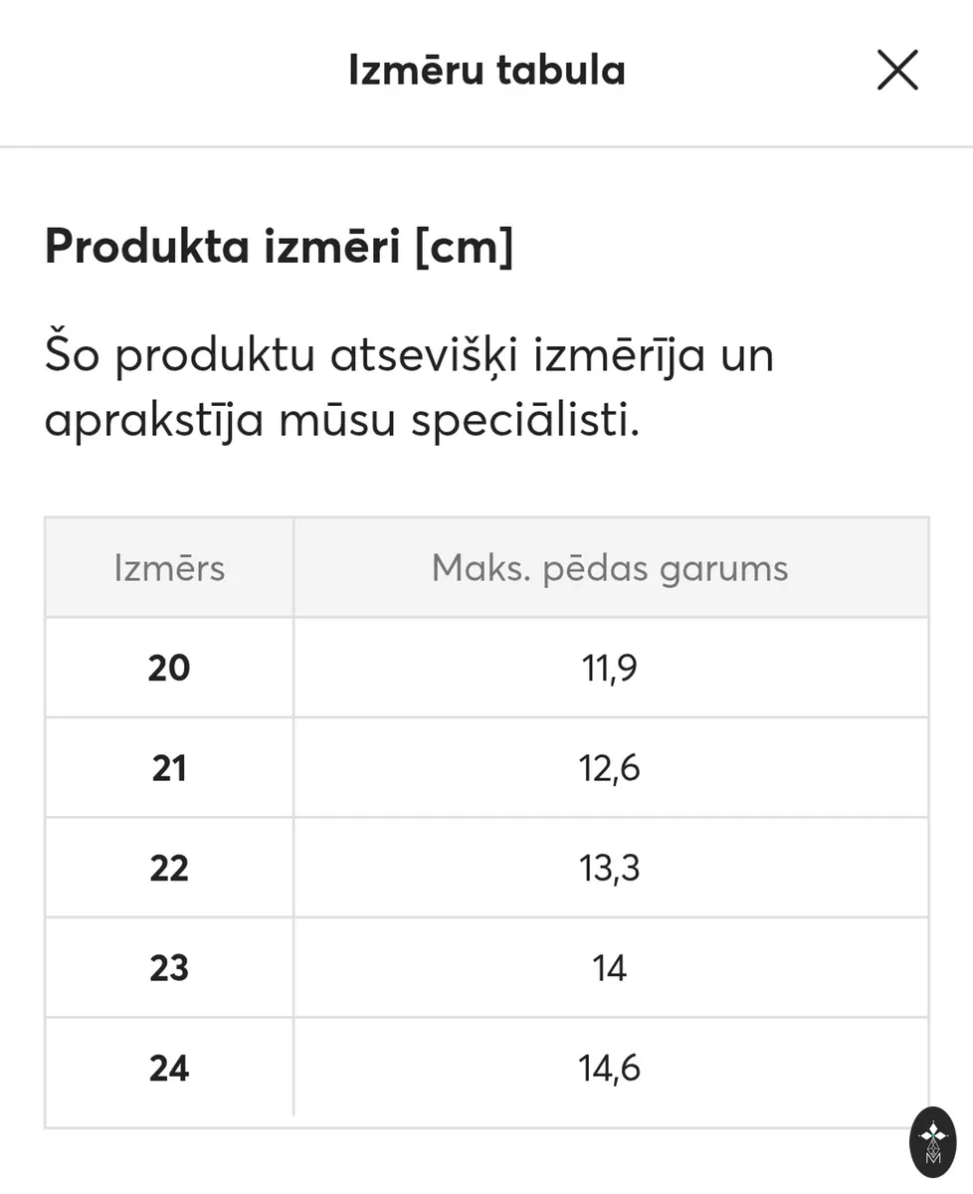Tap the floating dark badge icon
Image resolution: width=973 pixels, height=1194 pixels.
click(x=933, y=1142)
